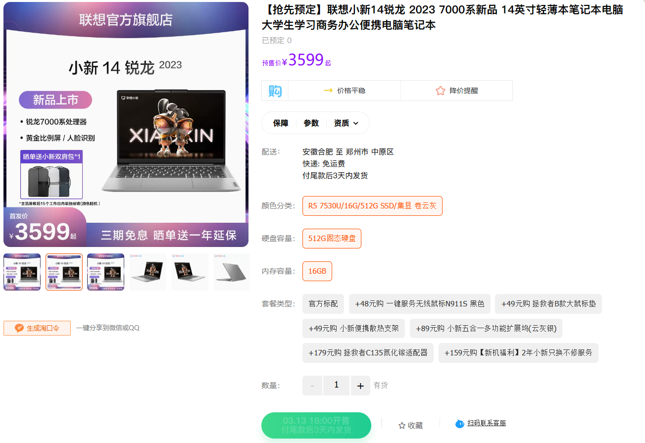Click the green 03.13 18:00开售 button
The height and width of the screenshot is (443, 645).
click(316, 425)
